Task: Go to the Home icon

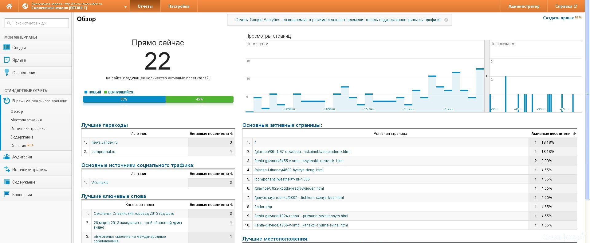Action: coord(9,6)
